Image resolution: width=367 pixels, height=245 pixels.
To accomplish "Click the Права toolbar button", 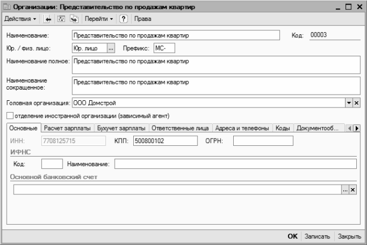I will click(x=141, y=19).
